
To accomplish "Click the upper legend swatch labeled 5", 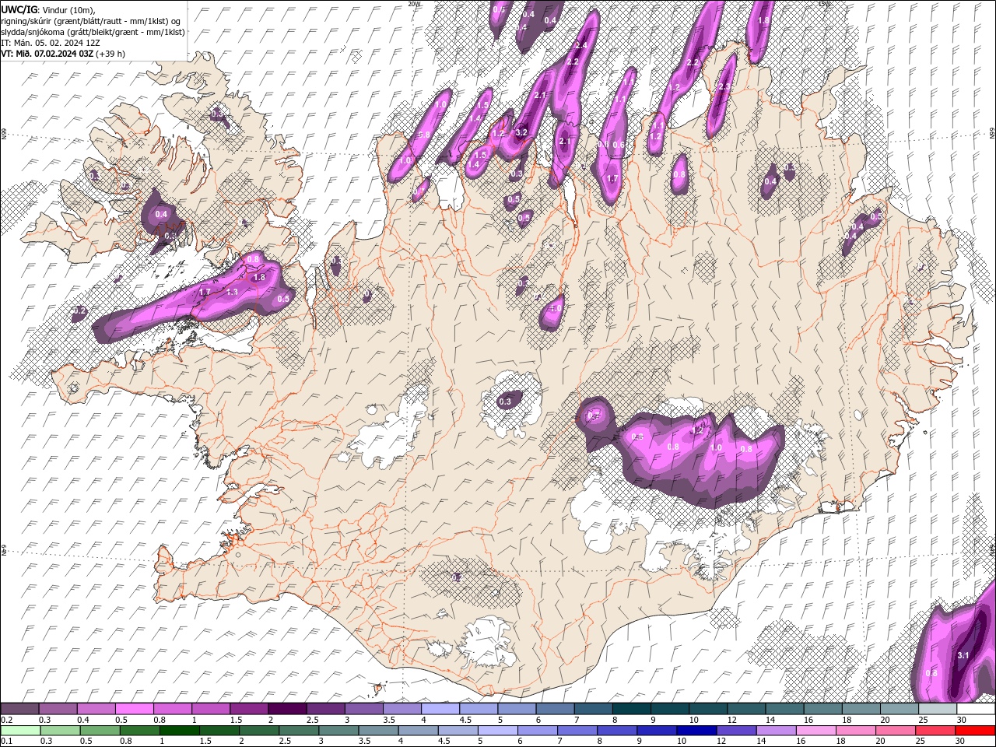I will pos(517,709).
